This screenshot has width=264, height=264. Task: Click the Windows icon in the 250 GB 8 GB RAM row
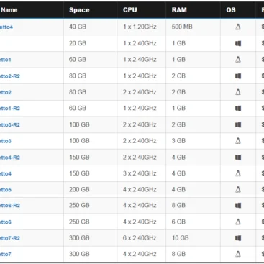click(238, 206)
